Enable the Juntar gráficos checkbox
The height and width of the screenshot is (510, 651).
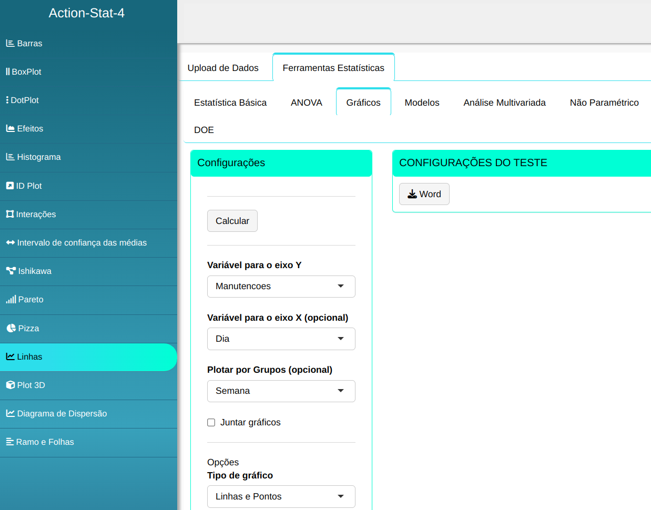tap(211, 423)
